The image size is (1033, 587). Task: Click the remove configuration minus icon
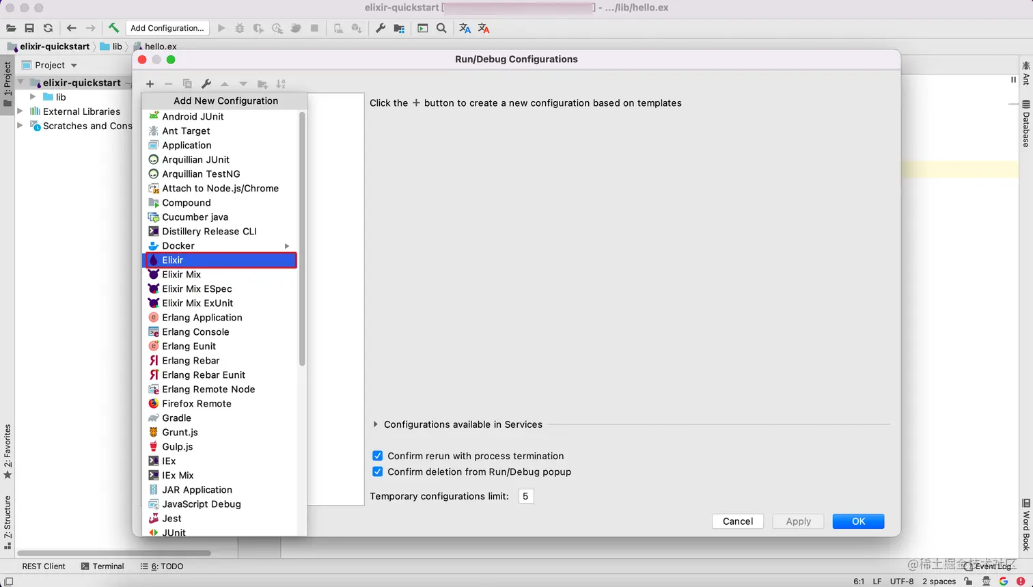pos(168,83)
